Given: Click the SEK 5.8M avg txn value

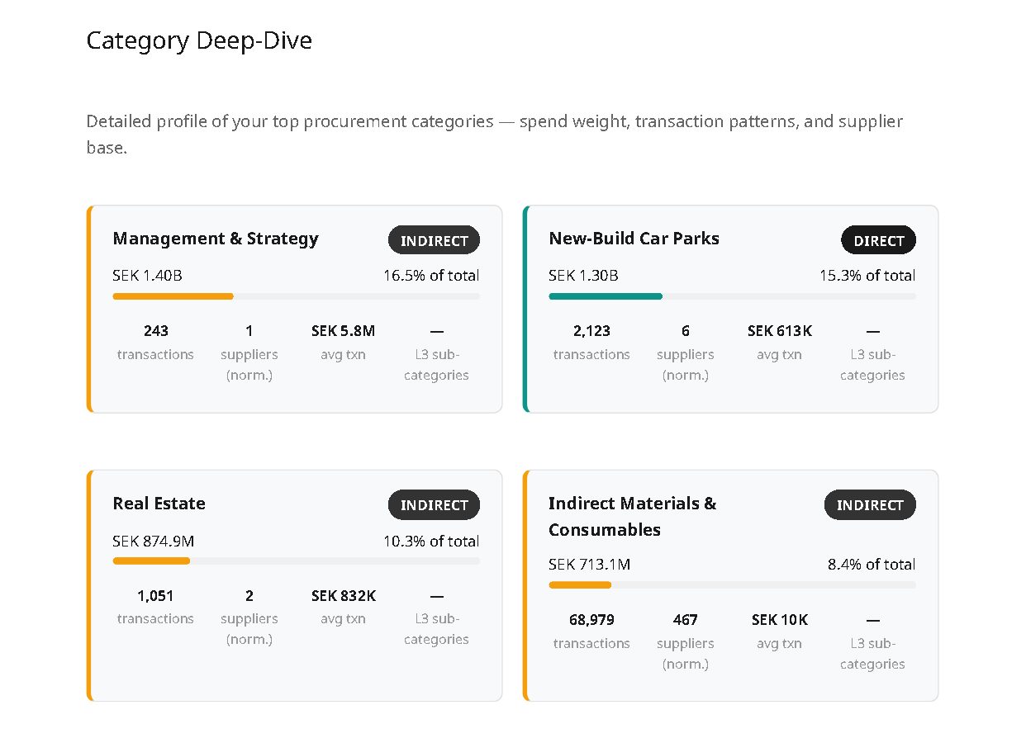Looking at the screenshot, I should [x=343, y=331].
